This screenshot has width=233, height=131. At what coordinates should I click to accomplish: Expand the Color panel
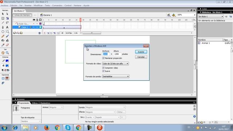(x=201, y=9)
